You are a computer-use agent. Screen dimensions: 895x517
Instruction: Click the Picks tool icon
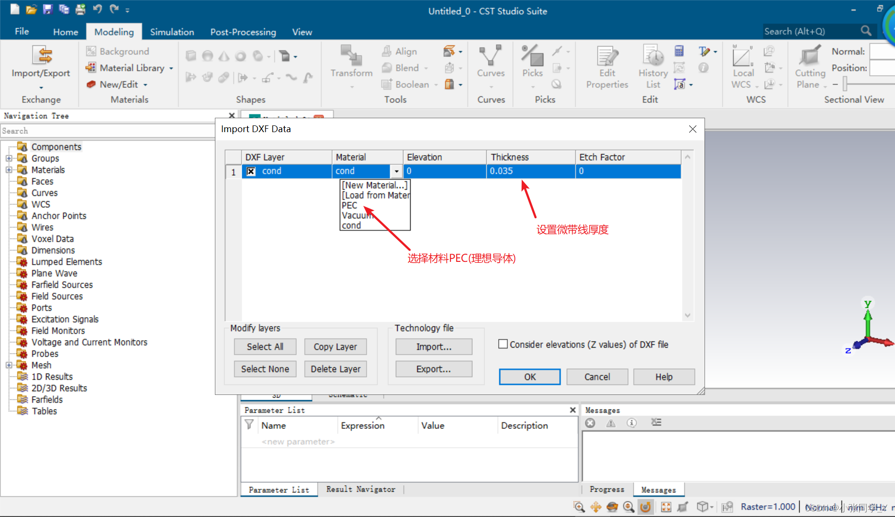point(532,55)
